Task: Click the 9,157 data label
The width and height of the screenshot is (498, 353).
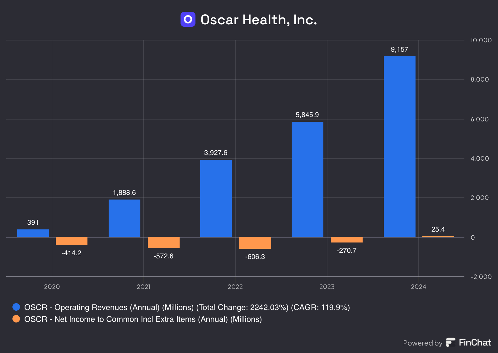Action: click(x=400, y=49)
